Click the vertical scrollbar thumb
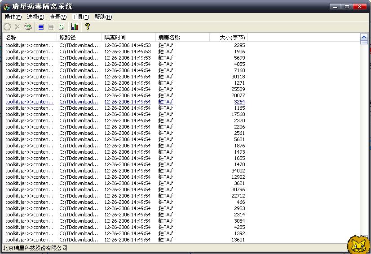This screenshot has width=371, height=254. [x=364, y=43]
